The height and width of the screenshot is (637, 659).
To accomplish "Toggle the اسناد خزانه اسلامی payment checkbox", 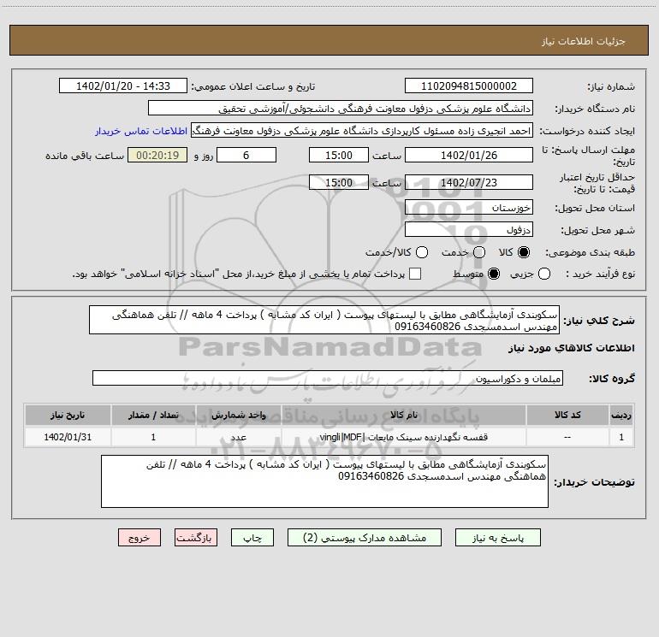I will pos(415,274).
